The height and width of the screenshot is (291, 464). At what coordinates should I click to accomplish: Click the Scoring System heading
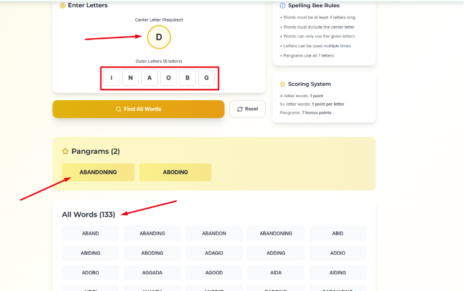pos(310,84)
